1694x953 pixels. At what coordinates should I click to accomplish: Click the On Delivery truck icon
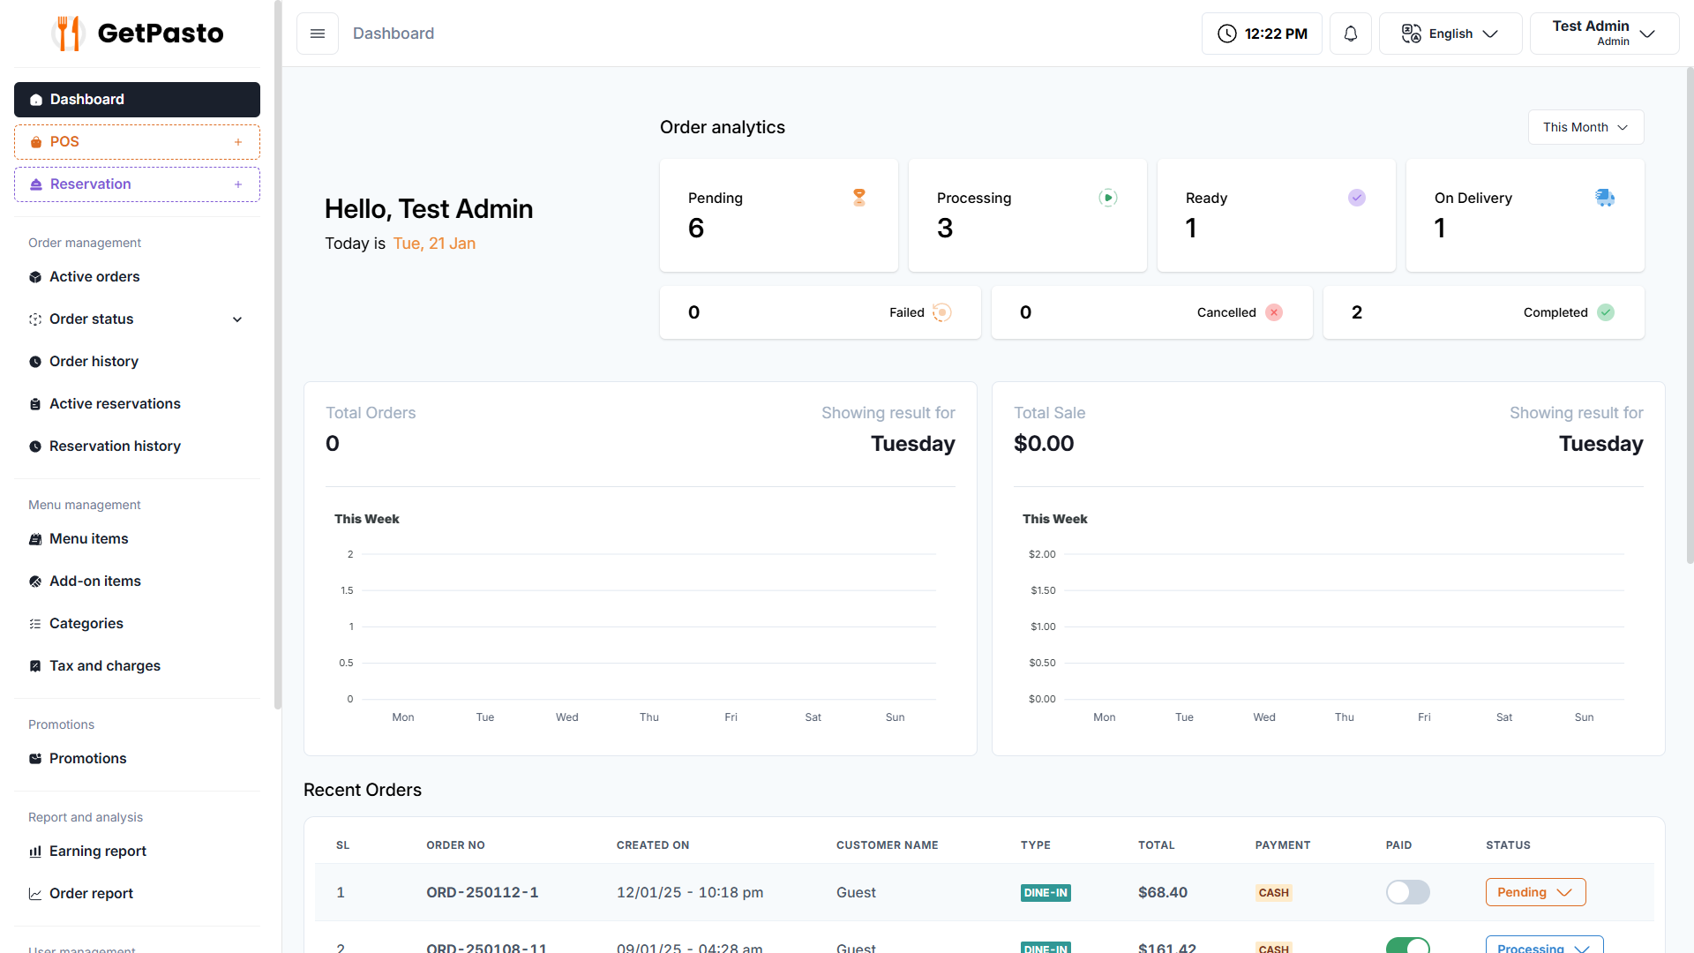[1604, 198]
